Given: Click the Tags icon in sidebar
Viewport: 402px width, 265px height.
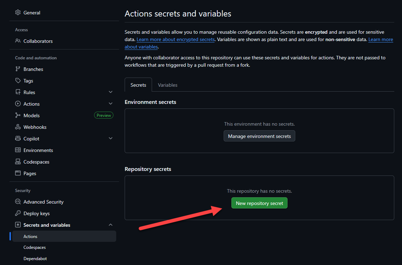Looking at the screenshot, I should (x=18, y=81).
